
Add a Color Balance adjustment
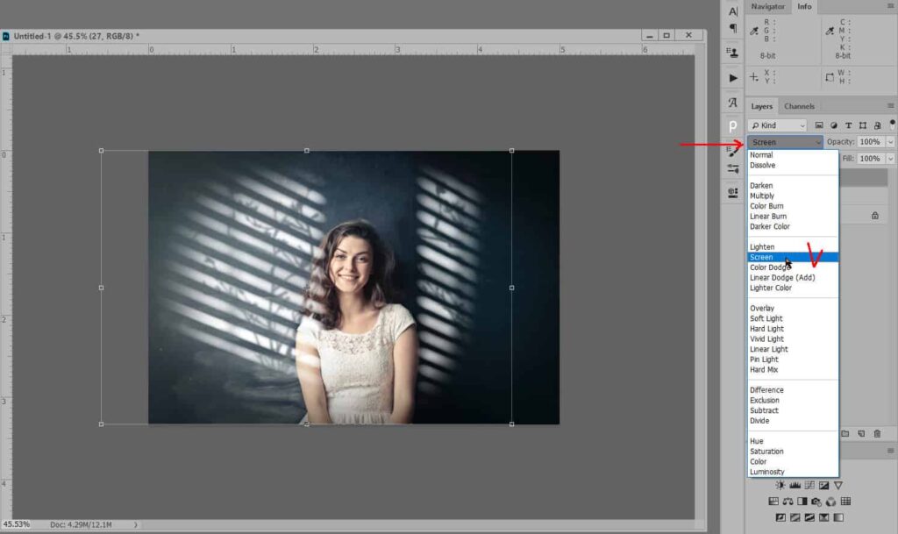(x=788, y=502)
